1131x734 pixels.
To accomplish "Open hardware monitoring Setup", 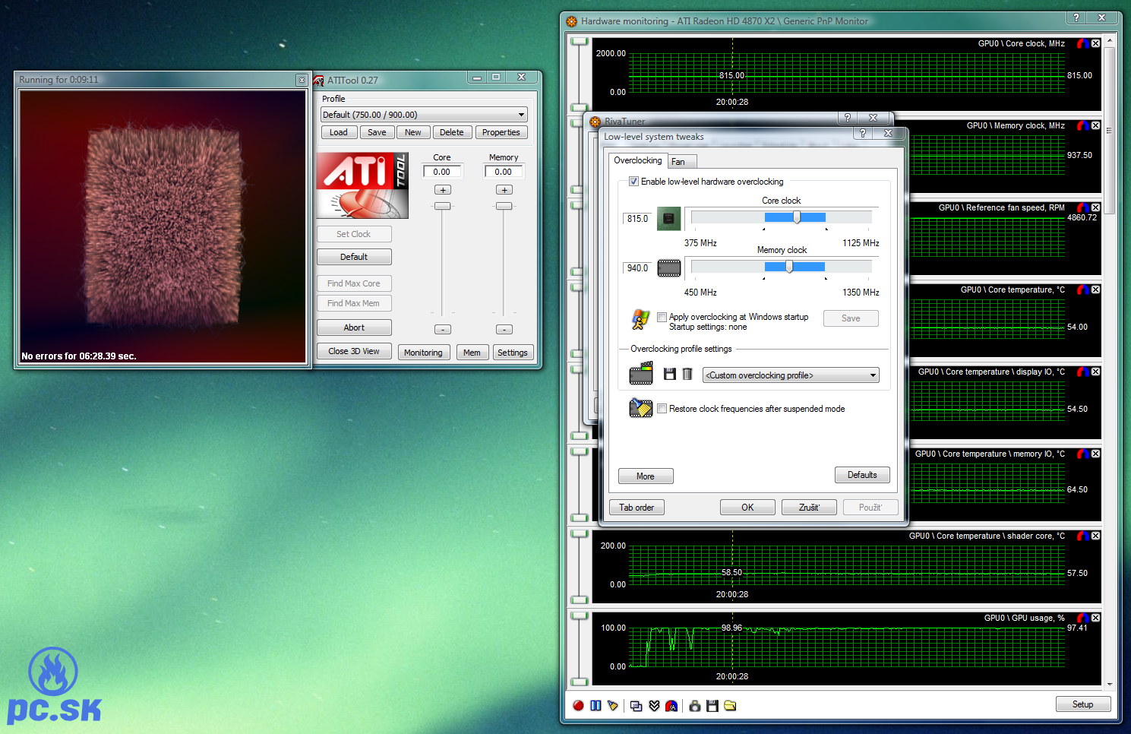I will [1083, 704].
